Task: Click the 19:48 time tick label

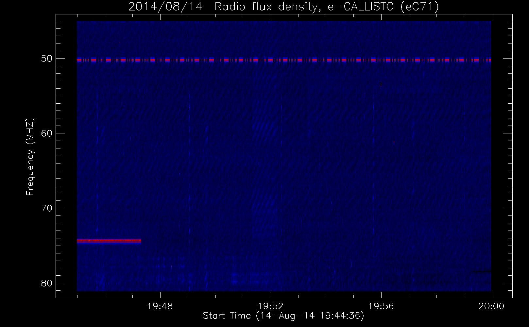Action: tap(160, 306)
